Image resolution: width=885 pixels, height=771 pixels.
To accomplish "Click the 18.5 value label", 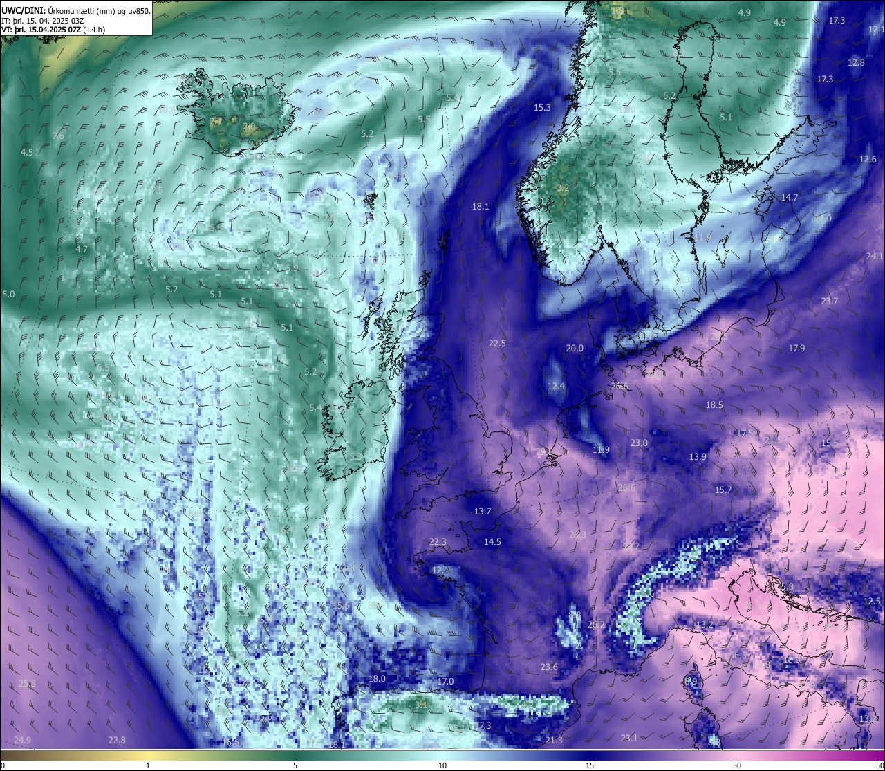I will (x=714, y=405).
